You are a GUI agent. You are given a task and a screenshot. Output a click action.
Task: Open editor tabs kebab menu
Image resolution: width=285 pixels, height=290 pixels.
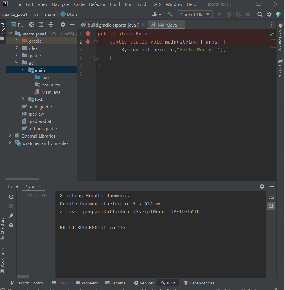(272, 25)
